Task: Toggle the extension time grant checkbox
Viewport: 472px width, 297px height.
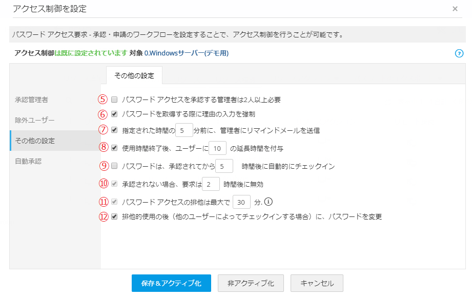Action: tap(114, 148)
